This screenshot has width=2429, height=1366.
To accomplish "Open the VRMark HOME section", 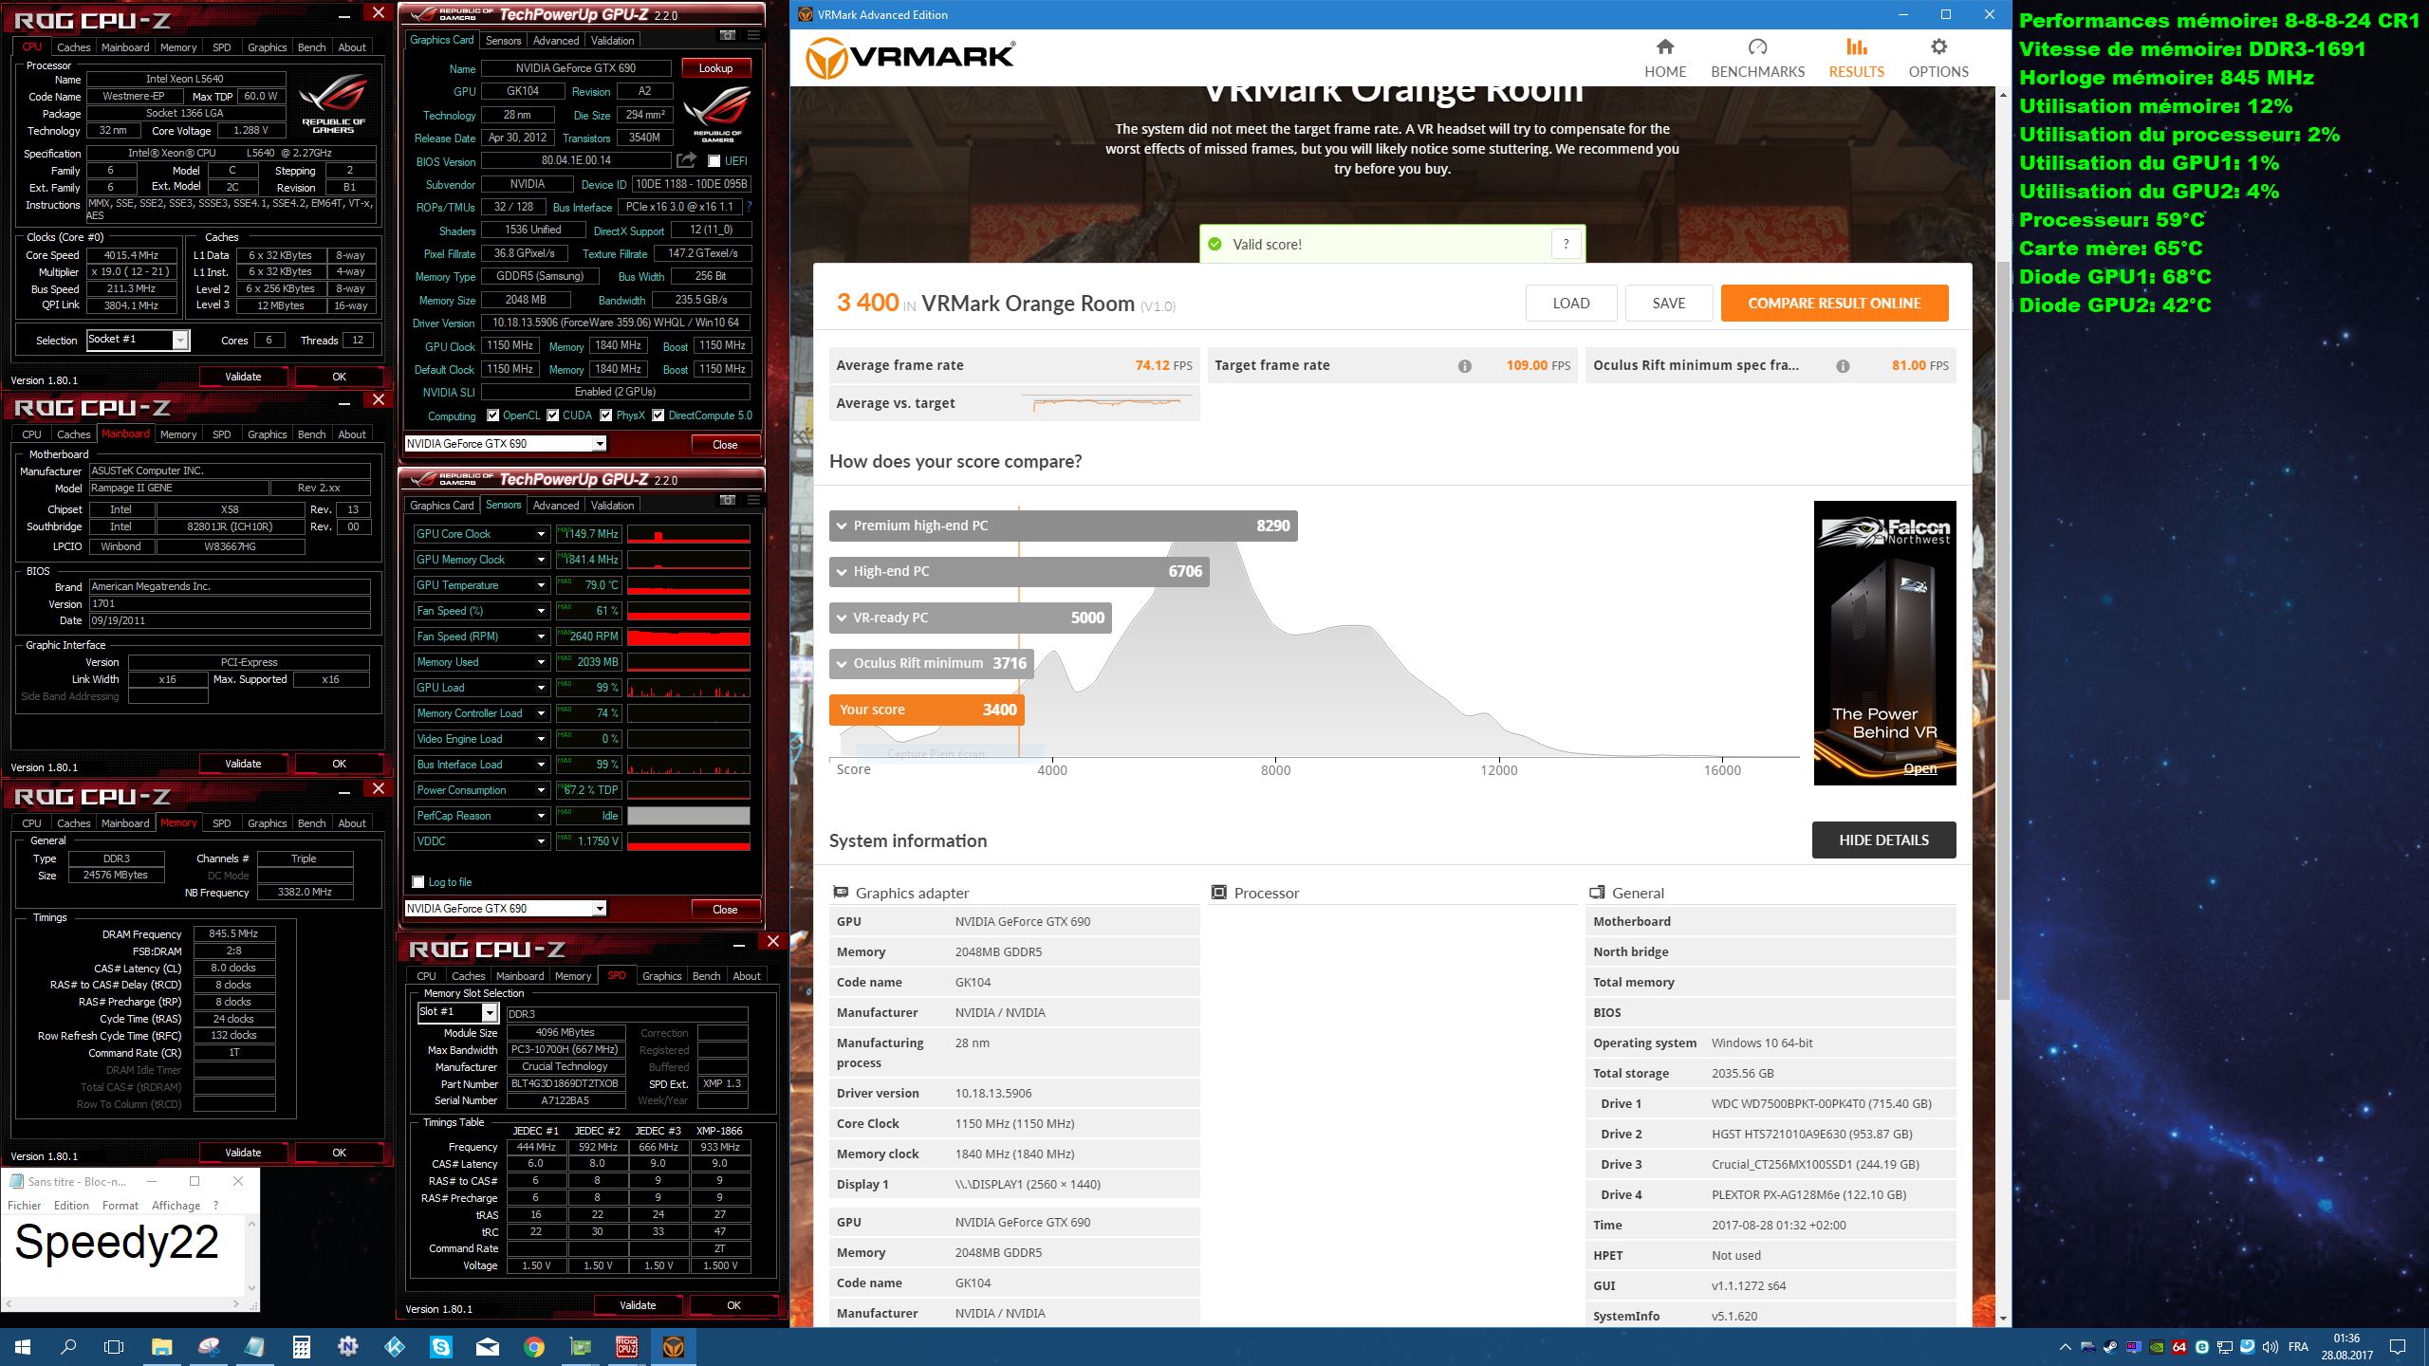I will click(x=1665, y=59).
